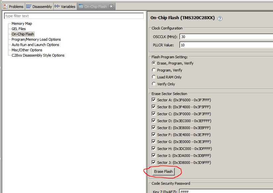Click the Problems tab icon

click(x=5, y=6)
